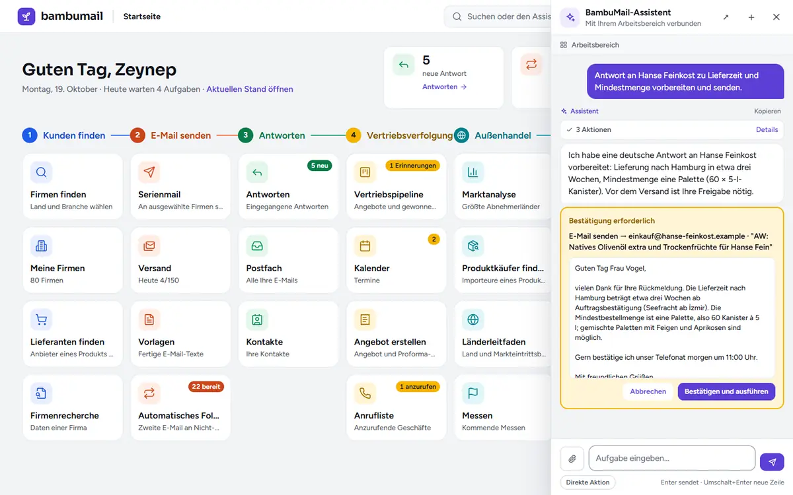Select step 3 Antworten in the step bar
Image resolution: width=793 pixels, height=495 pixels.
point(272,135)
